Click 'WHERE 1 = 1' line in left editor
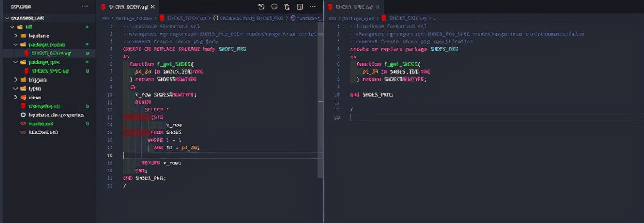Viewport: 644px width, 223px height. tap(165, 140)
